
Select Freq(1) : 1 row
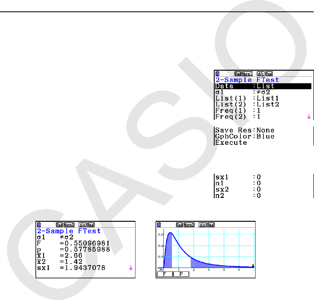coord(238,111)
